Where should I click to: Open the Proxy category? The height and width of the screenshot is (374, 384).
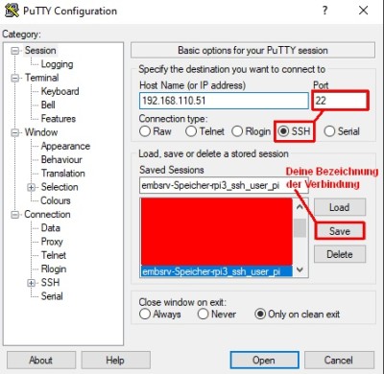pyautogui.click(x=52, y=242)
